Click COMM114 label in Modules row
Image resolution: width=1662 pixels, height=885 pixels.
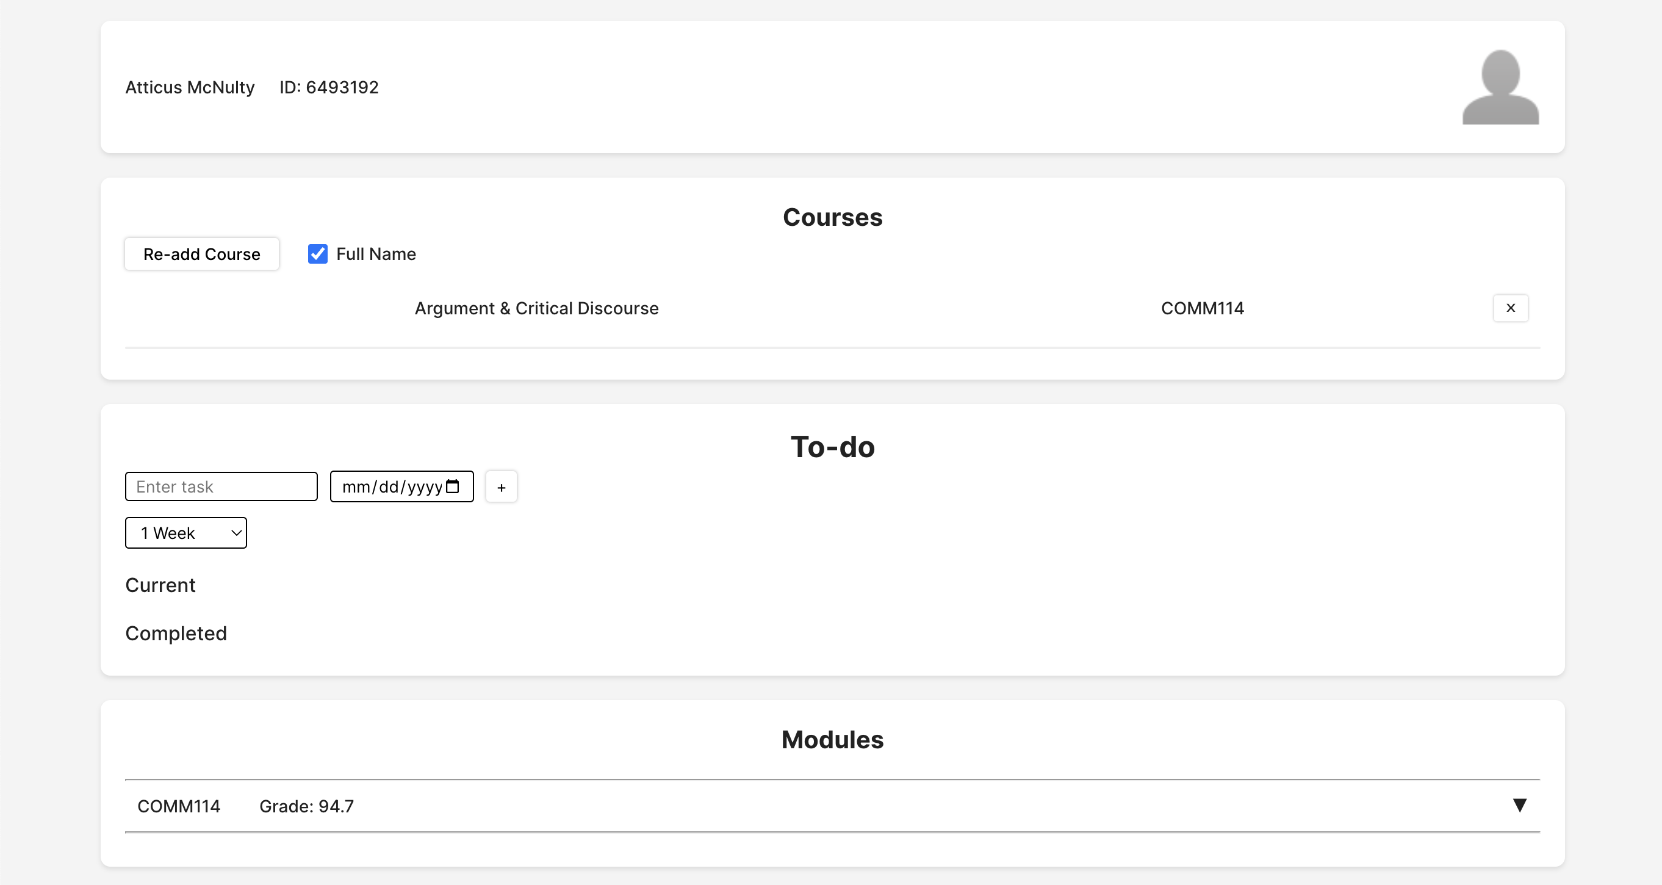[179, 806]
